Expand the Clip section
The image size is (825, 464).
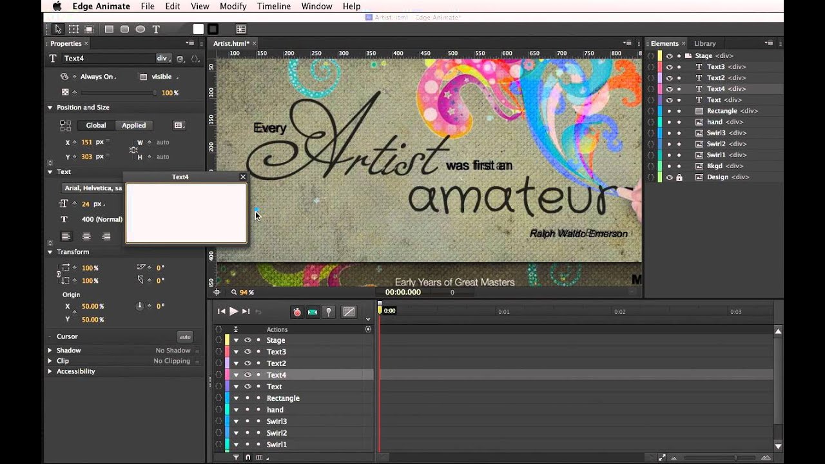(50, 361)
